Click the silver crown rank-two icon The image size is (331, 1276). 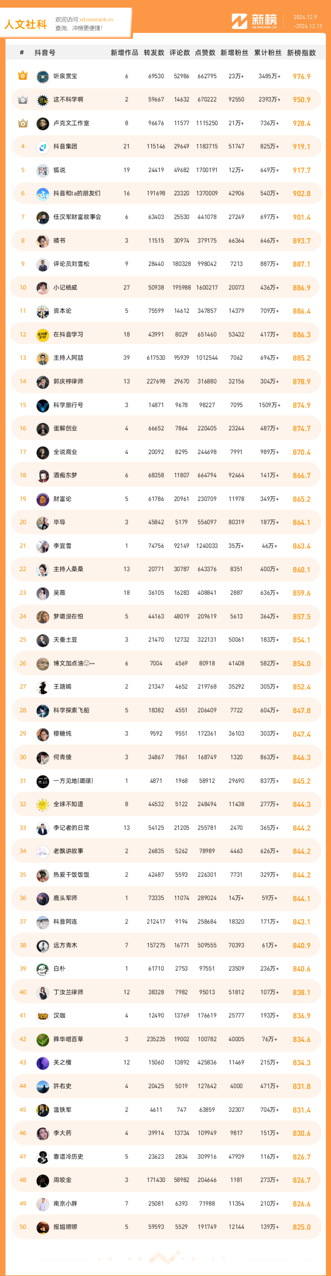pyautogui.click(x=23, y=99)
